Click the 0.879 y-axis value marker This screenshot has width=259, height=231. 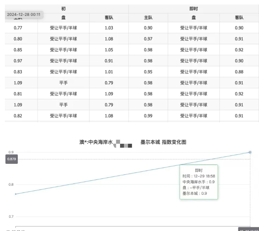coord(12,159)
